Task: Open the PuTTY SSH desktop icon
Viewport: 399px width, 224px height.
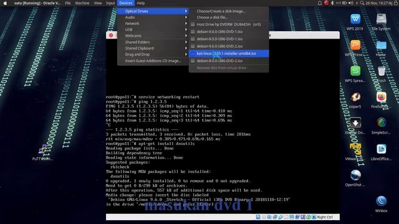Action: pyautogui.click(x=42, y=149)
